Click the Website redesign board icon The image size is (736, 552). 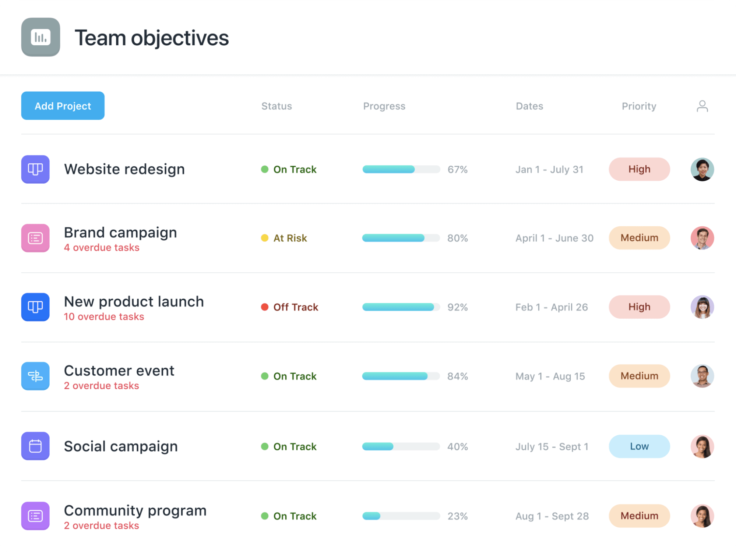click(35, 169)
